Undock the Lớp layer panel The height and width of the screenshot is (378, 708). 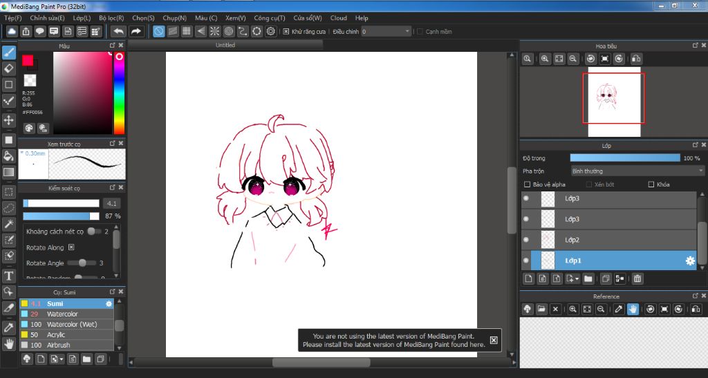click(696, 145)
